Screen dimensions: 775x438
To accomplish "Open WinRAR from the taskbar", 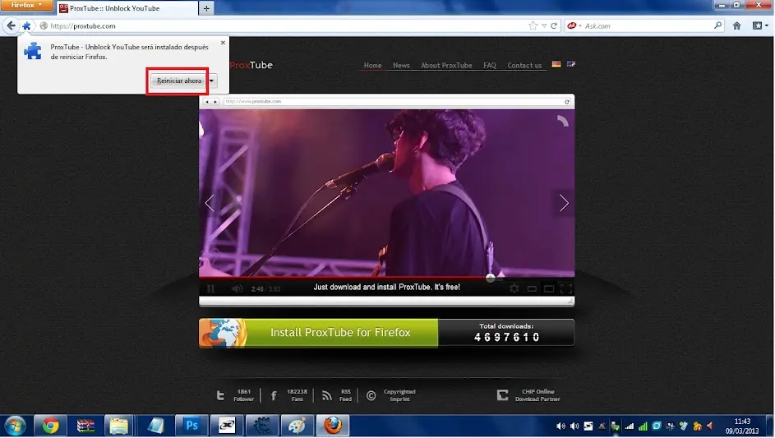I will 85,426.
